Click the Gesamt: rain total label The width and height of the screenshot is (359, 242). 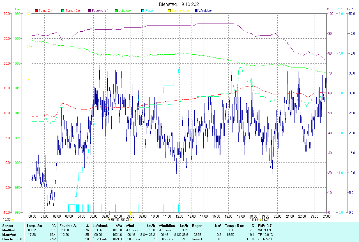[197, 239]
